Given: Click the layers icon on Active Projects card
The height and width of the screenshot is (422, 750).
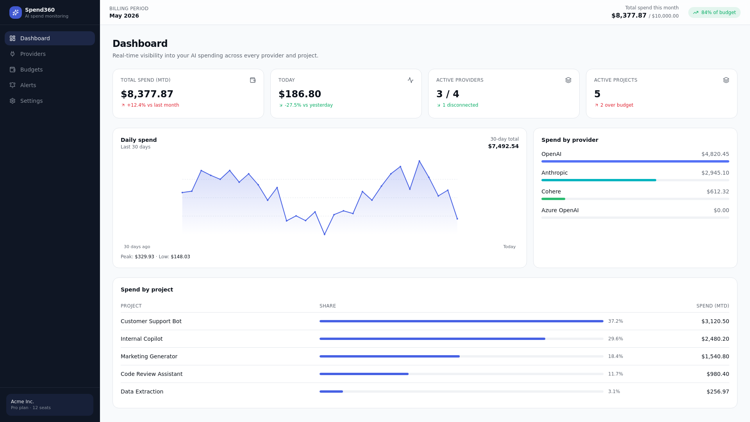Looking at the screenshot, I should (726, 80).
